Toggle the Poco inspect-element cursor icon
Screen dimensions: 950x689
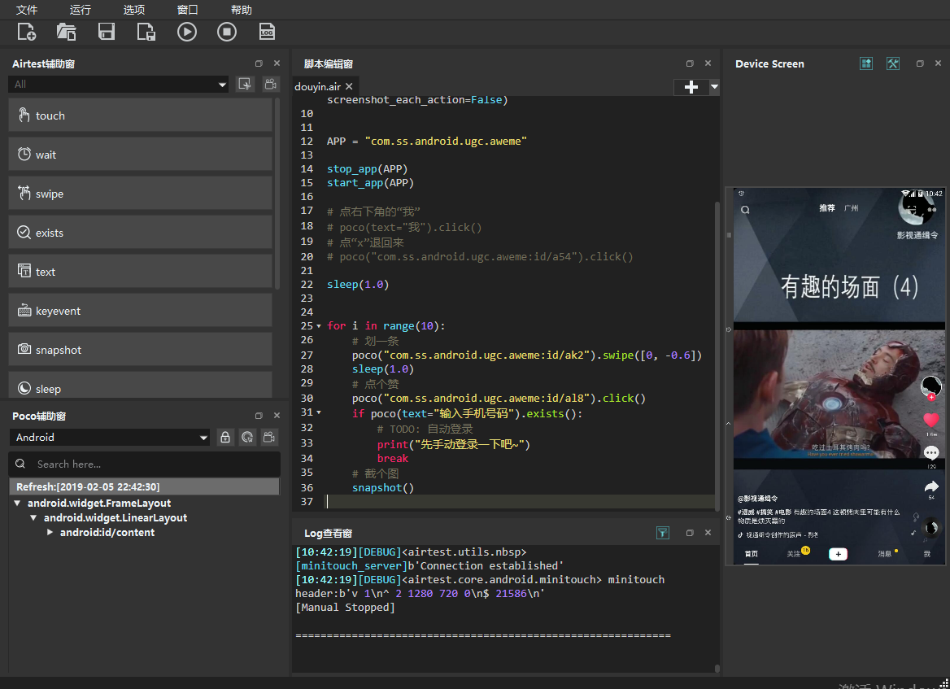tap(247, 438)
